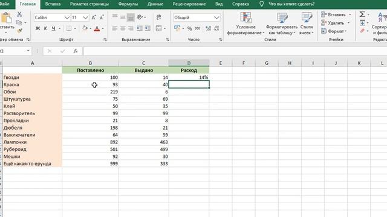Decrease decimal places icon
This screenshot has height=217, width=387.
[216, 28]
